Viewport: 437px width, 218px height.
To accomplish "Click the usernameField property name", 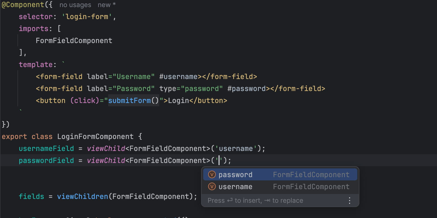I will (x=46, y=149).
